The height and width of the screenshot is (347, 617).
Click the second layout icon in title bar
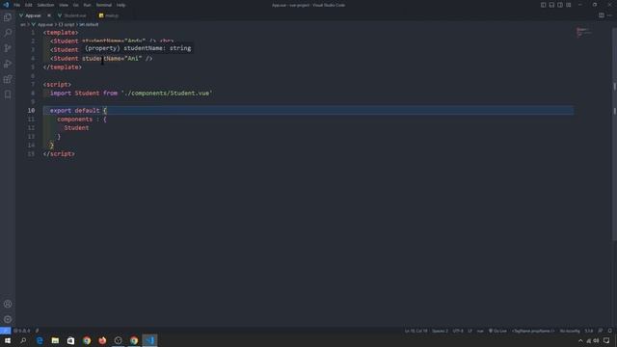(551, 5)
